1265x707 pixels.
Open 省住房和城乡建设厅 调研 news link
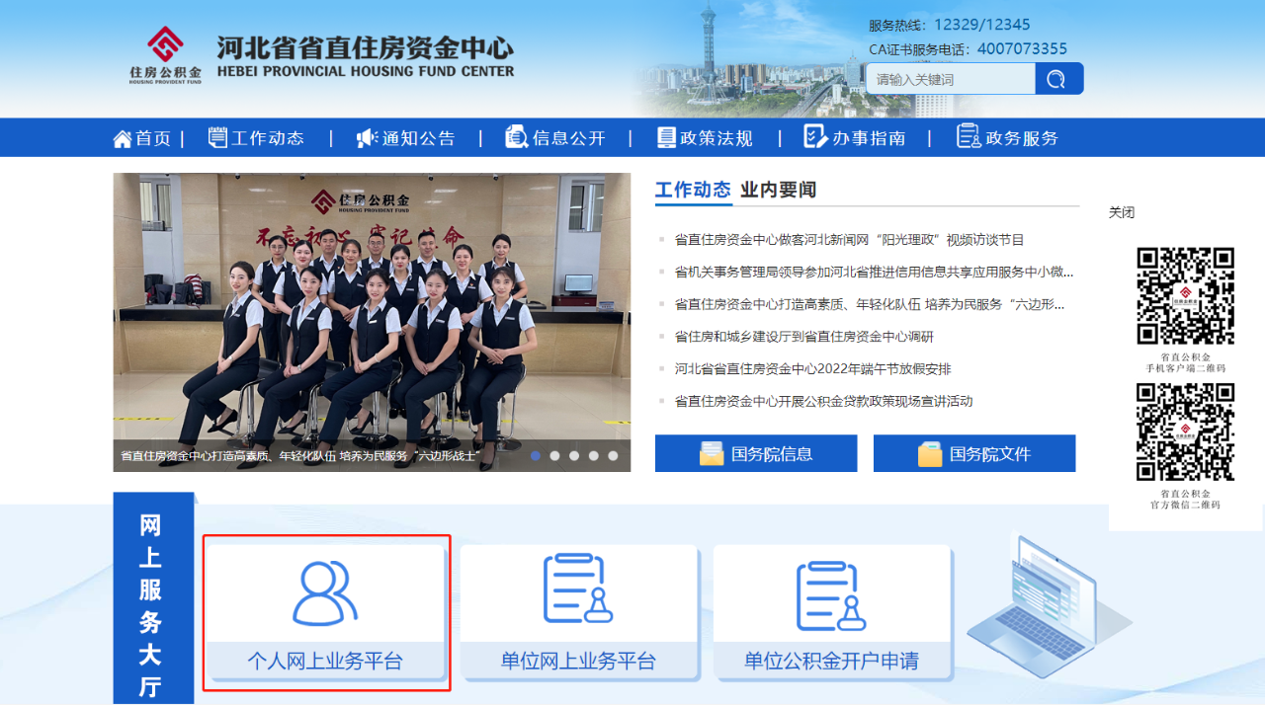pos(803,337)
